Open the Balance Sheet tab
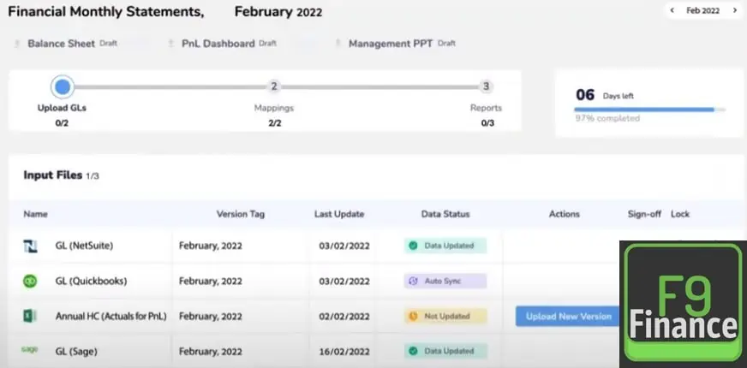 click(60, 43)
